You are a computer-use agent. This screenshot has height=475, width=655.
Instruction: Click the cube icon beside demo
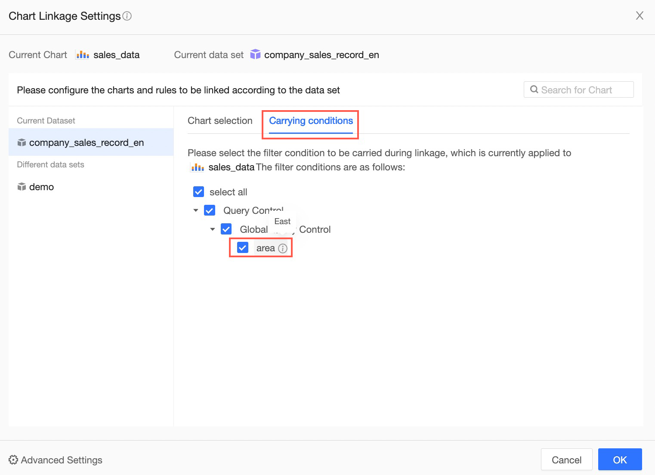click(22, 187)
